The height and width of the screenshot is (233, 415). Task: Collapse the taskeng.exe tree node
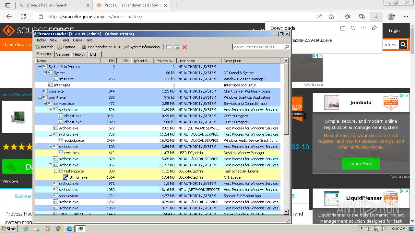click(56, 171)
